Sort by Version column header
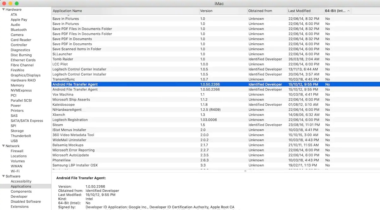Image resolution: width=380 pixels, height=210 pixels. click(223, 11)
